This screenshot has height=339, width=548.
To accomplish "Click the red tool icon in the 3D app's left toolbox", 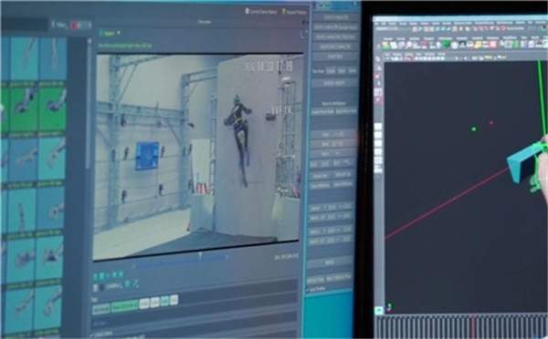I will click(378, 77).
